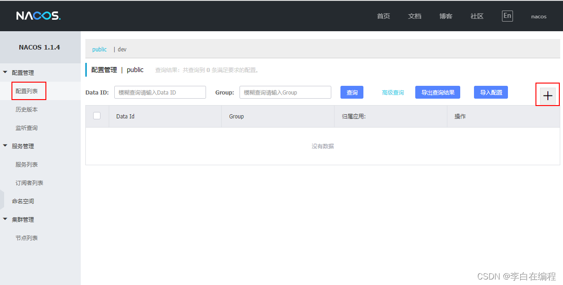Open 配置列表 in the sidebar
This screenshot has width=563, height=285.
[x=28, y=91]
